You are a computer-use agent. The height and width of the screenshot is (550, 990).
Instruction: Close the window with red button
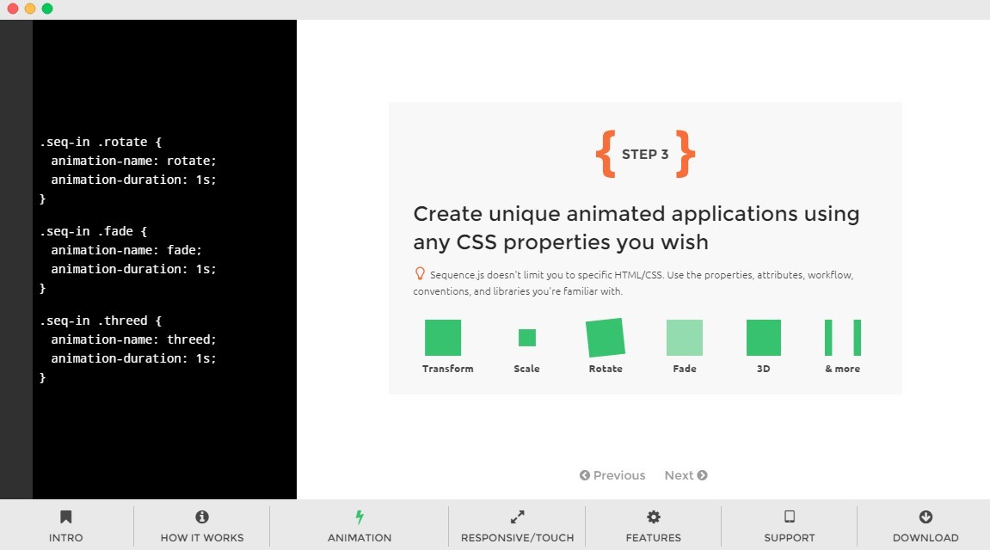13,9
